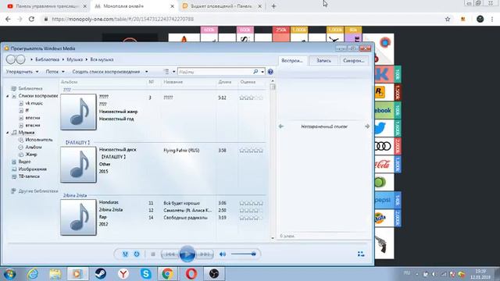Image resolution: width=500 pixels, height=281 pixels.
Task: Click next list arrow beside Несохраненный список
Action: [367, 126]
